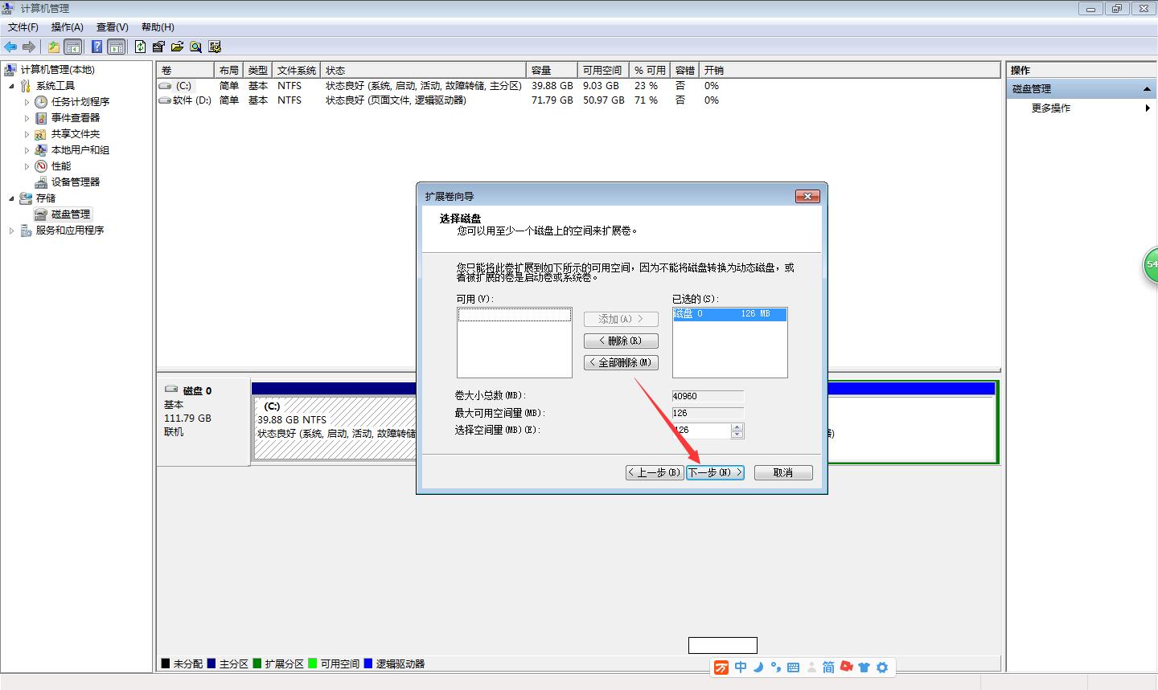The height and width of the screenshot is (690, 1158).
Task: Open the 更多操作 submenu arrow
Action: pyautogui.click(x=1148, y=108)
